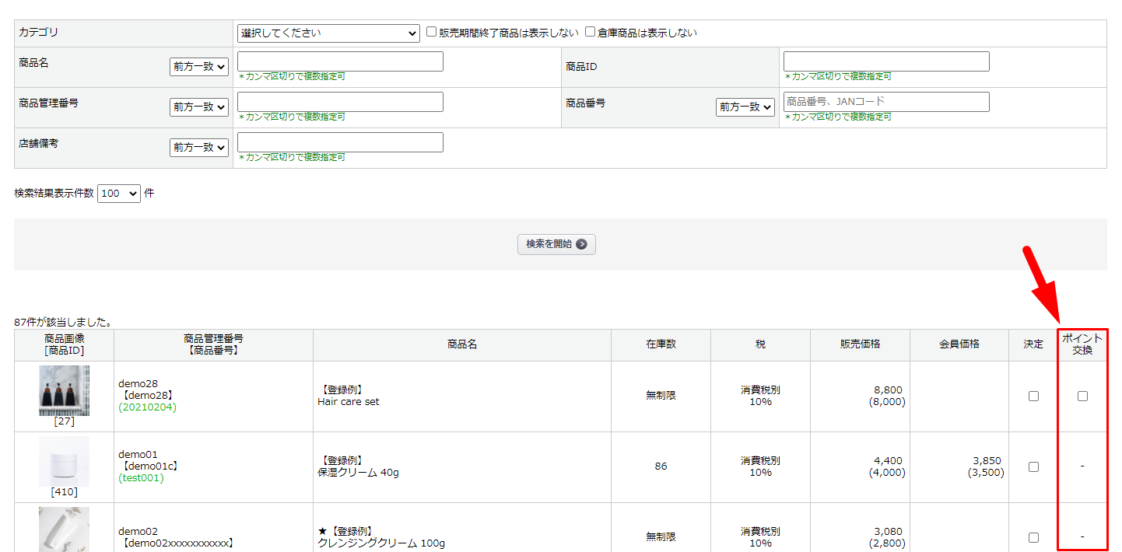Tick ポイント交換 checkbox for Hair care set
Viewport: 1122px width, 552px height.
(1082, 396)
